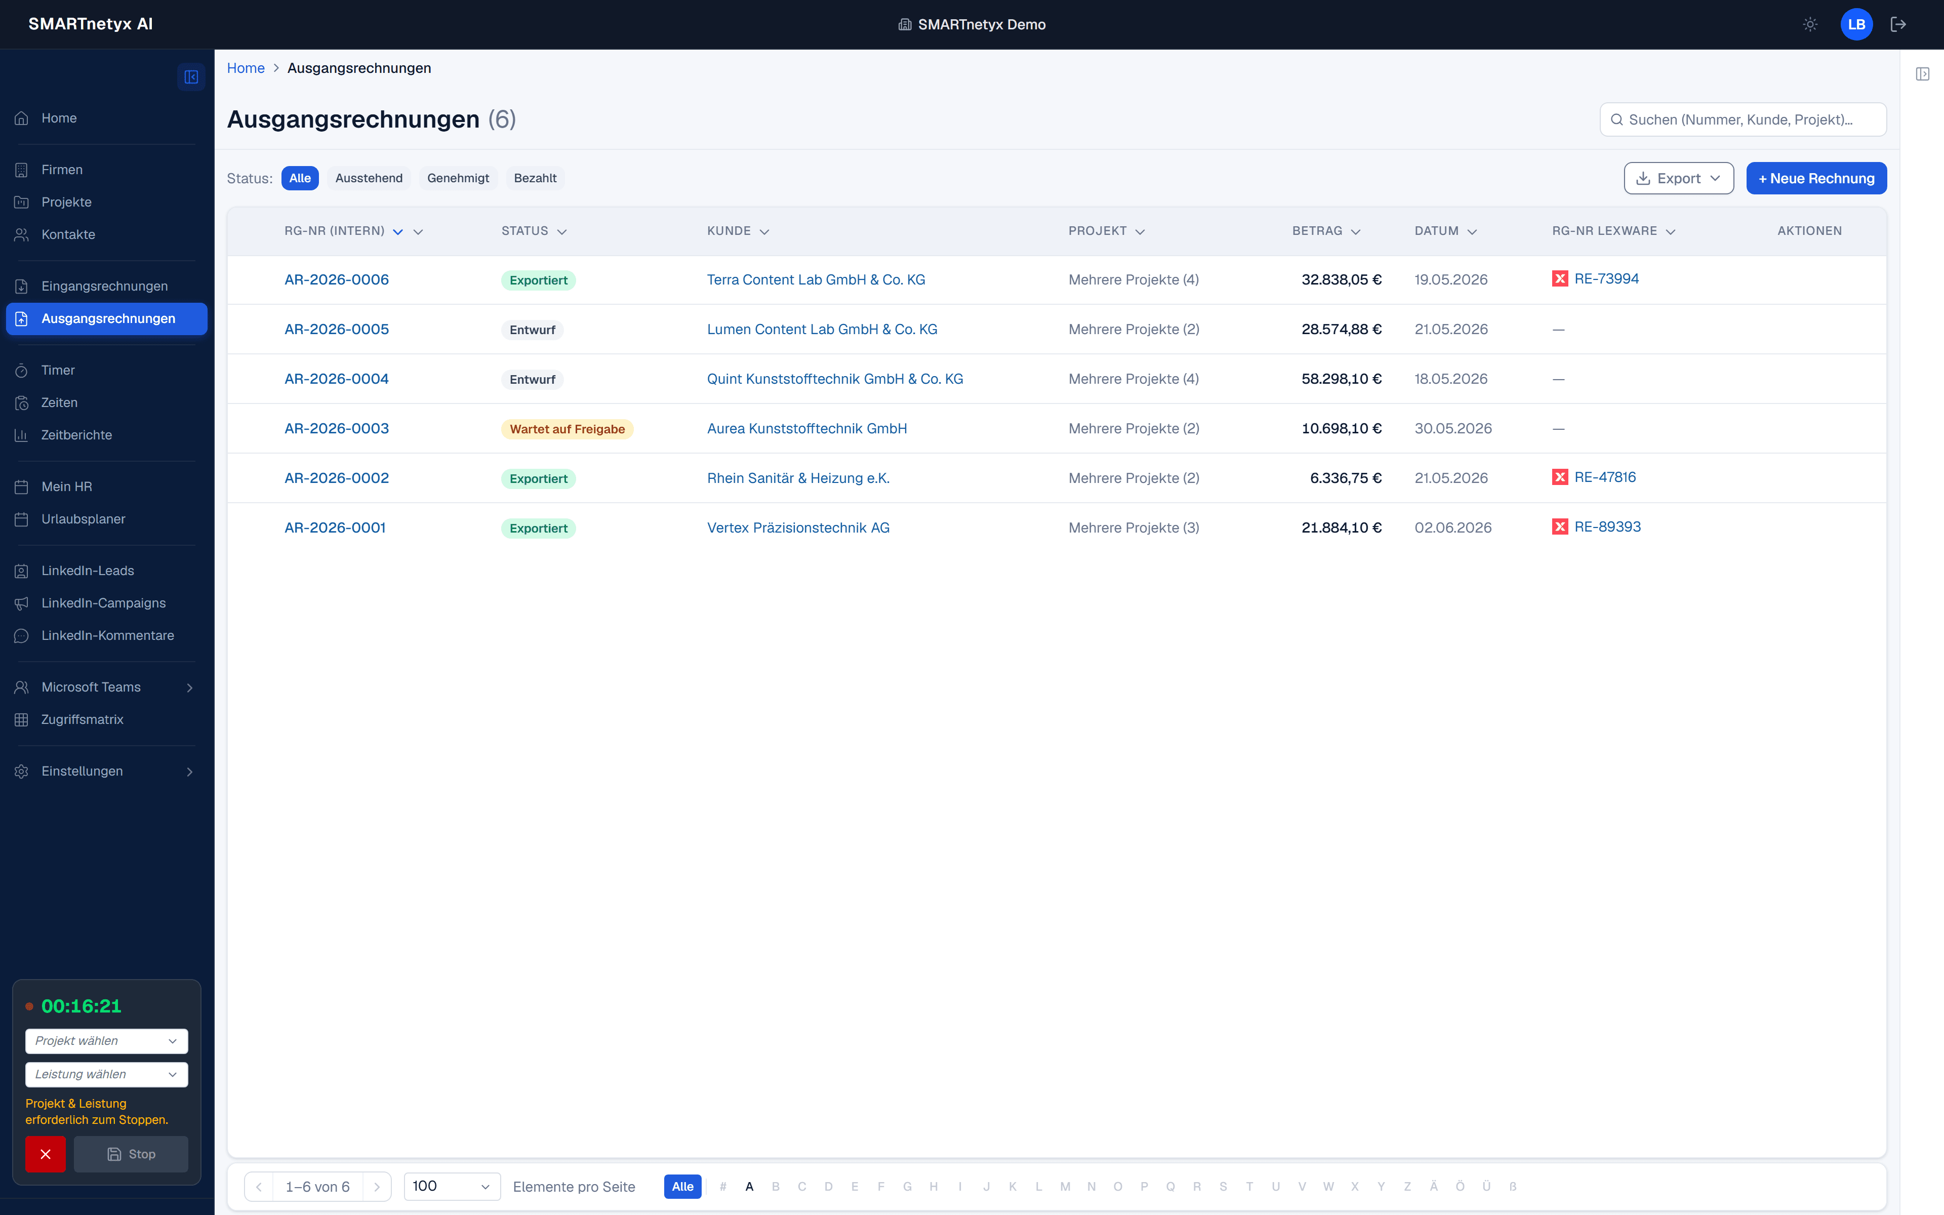Go to previous page arrow

coord(259,1187)
